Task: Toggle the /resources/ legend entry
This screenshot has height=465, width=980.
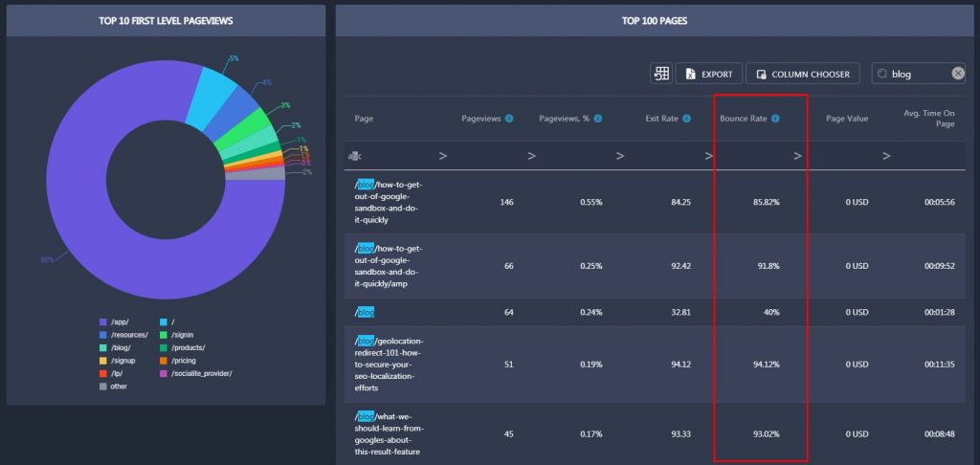Action: pyautogui.click(x=123, y=335)
